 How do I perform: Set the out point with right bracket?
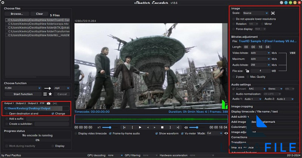click(x=170, y=127)
